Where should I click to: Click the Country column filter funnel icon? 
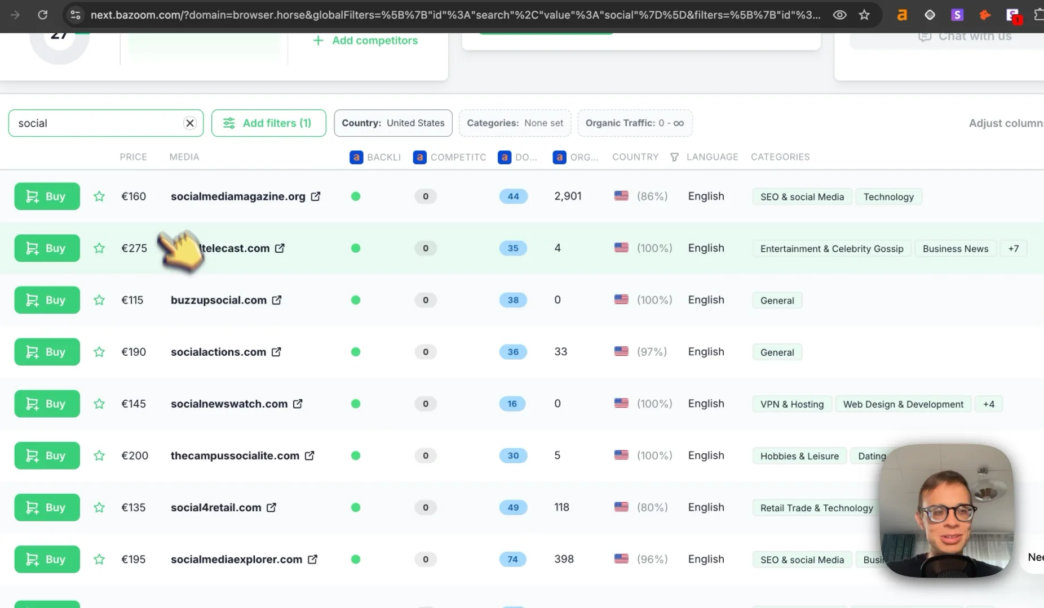[x=674, y=157]
